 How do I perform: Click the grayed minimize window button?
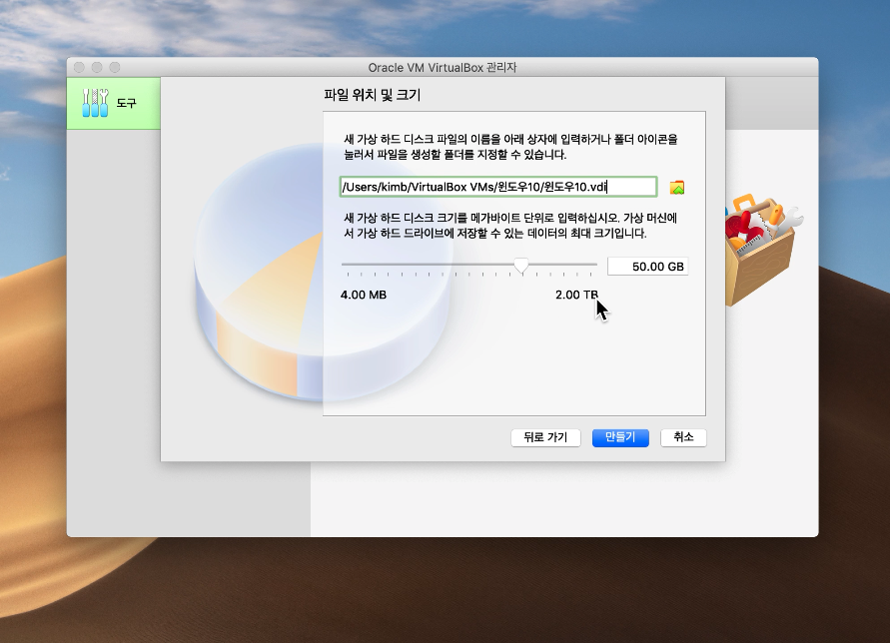click(x=97, y=67)
